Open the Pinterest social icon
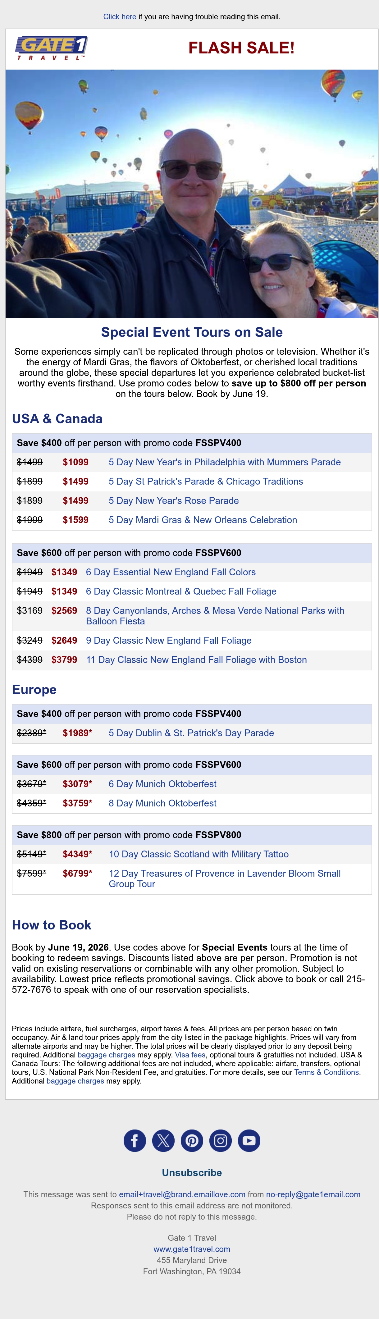 [x=192, y=1140]
